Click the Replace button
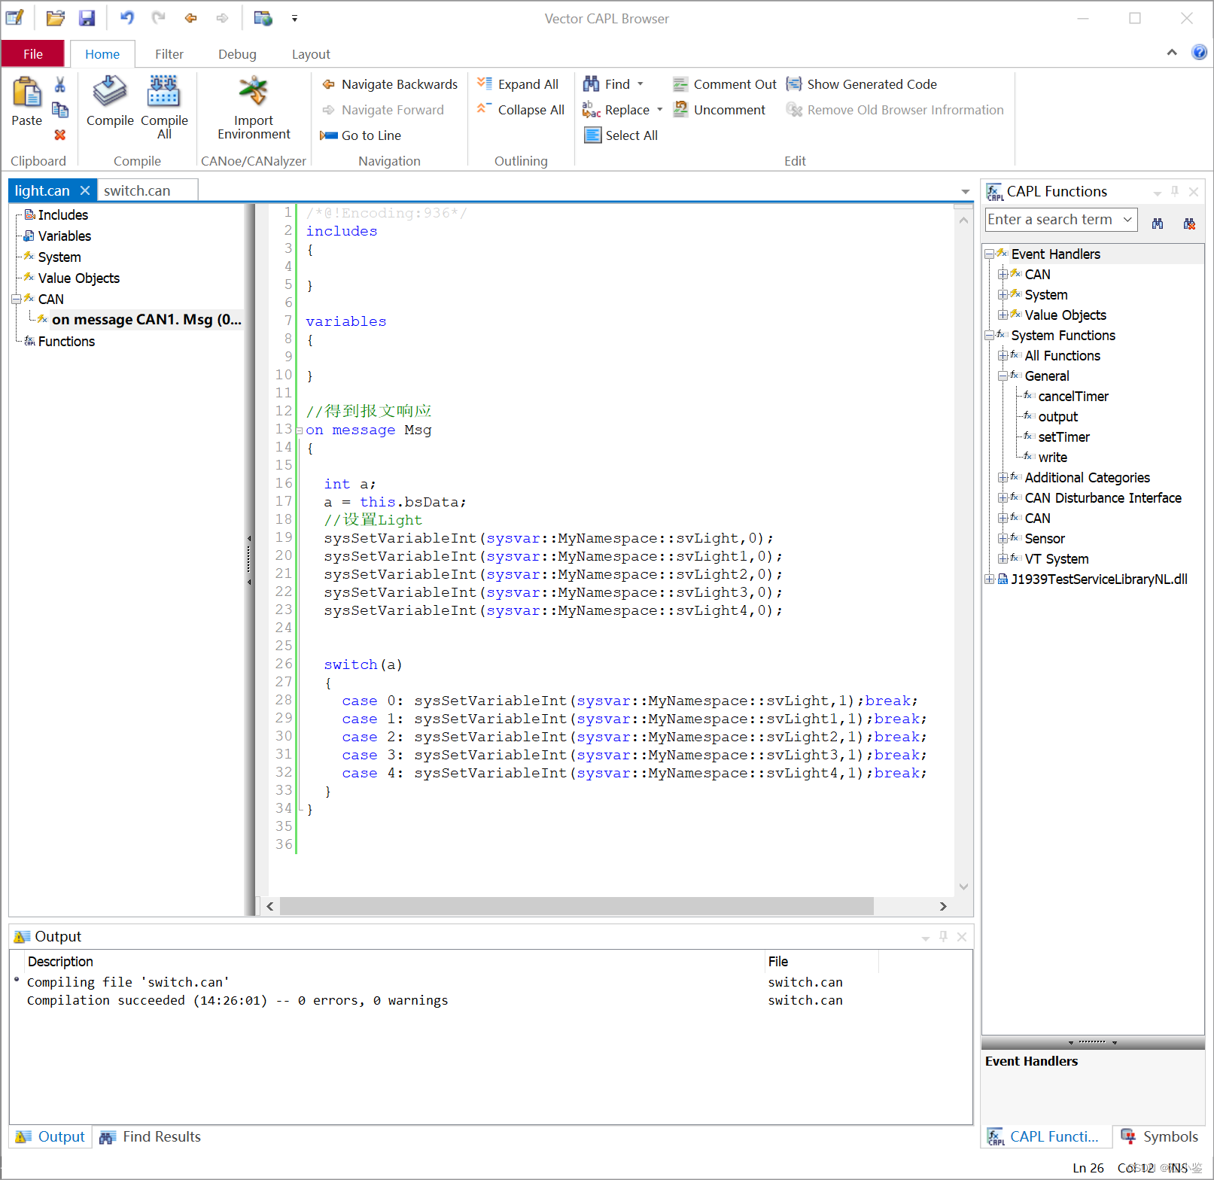 616,110
